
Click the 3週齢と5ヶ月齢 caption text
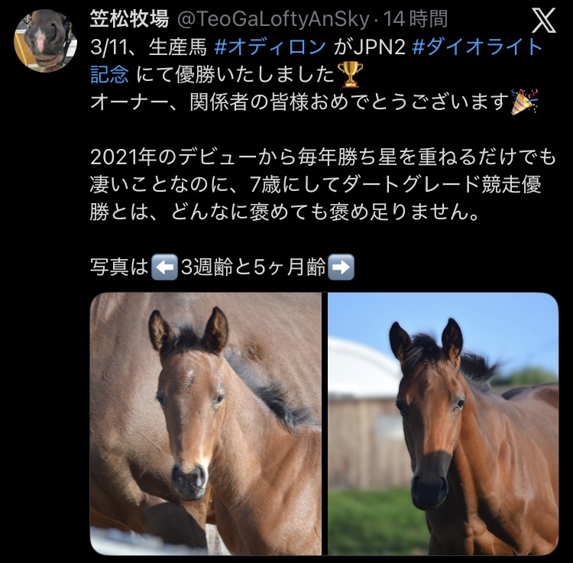pos(253,267)
